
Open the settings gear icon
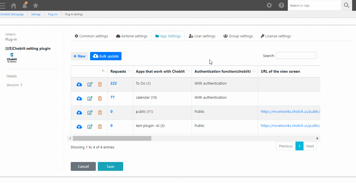[x=269, y=5]
